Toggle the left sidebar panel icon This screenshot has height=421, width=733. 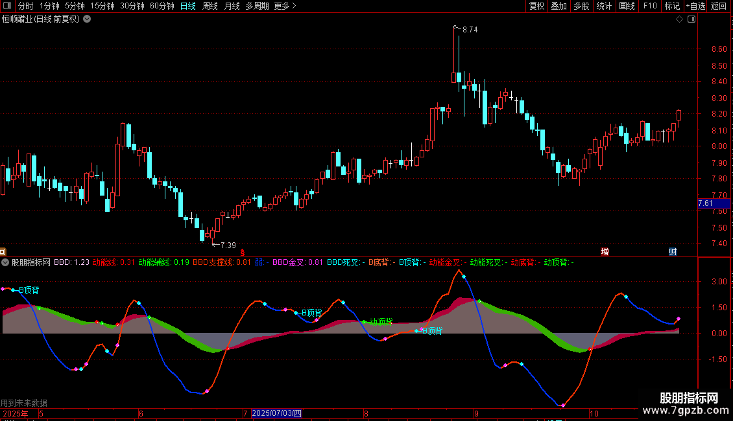click(x=7, y=6)
